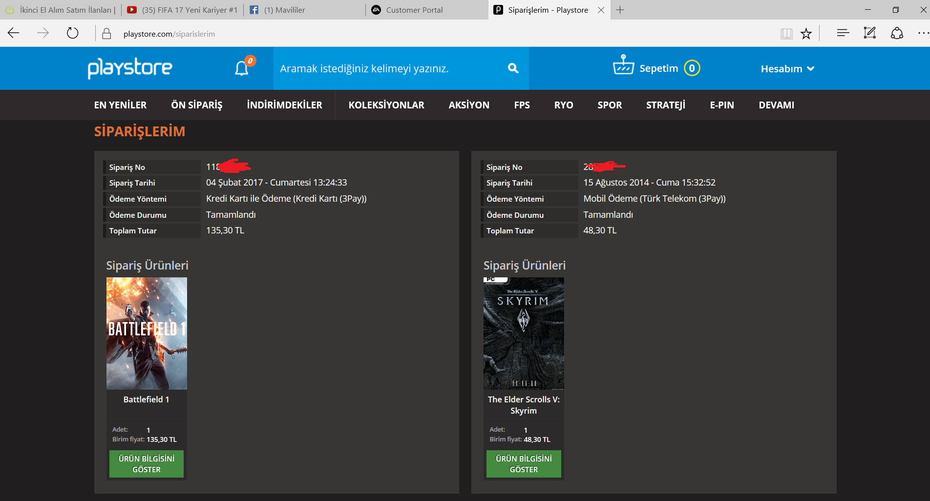The image size is (930, 501).
Task: Go back to the previous page
Action: point(14,33)
